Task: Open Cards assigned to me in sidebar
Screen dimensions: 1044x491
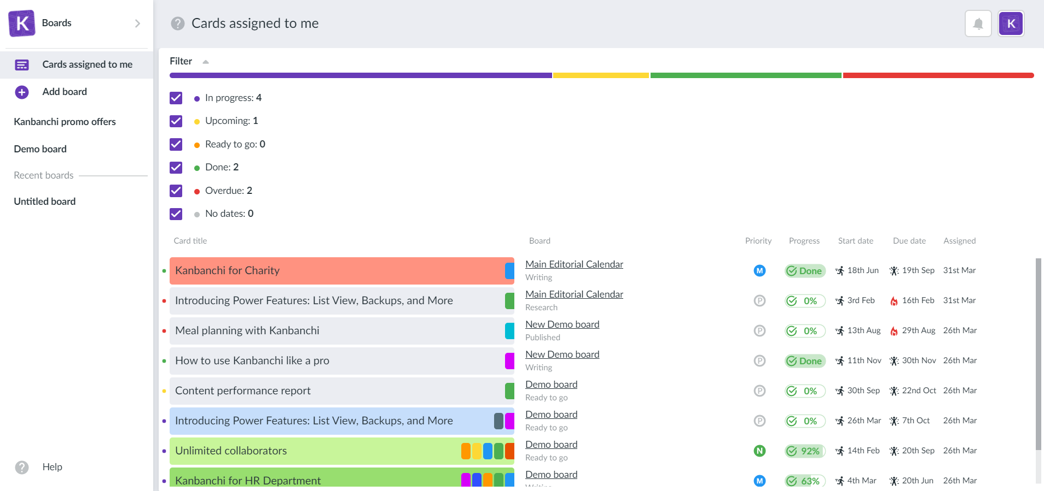Action: pyautogui.click(x=77, y=64)
